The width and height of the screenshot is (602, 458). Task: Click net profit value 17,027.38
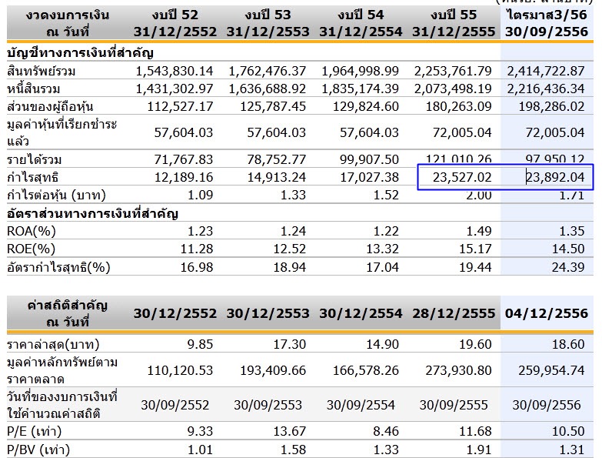(x=369, y=177)
